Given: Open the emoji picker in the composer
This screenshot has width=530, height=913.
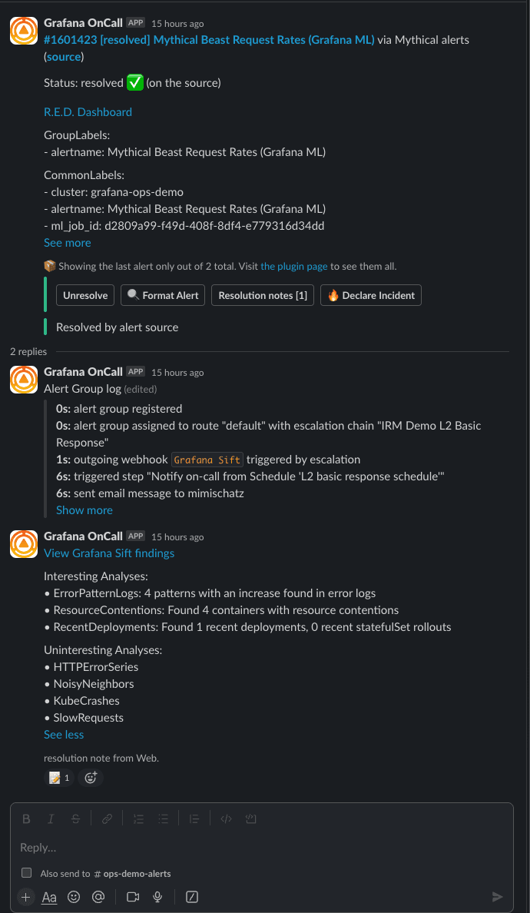Looking at the screenshot, I should (73, 897).
